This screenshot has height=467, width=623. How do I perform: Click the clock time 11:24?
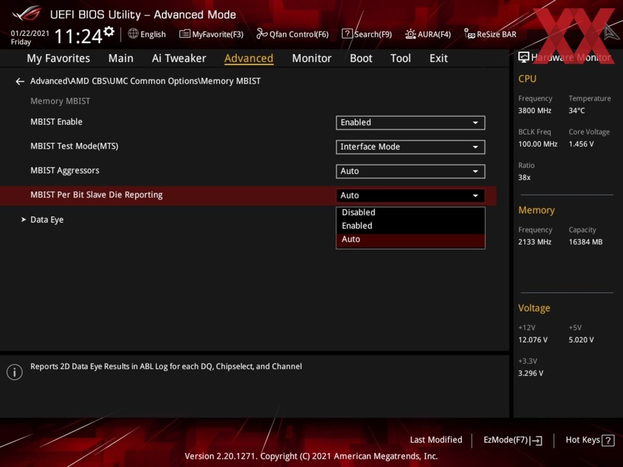coord(78,37)
